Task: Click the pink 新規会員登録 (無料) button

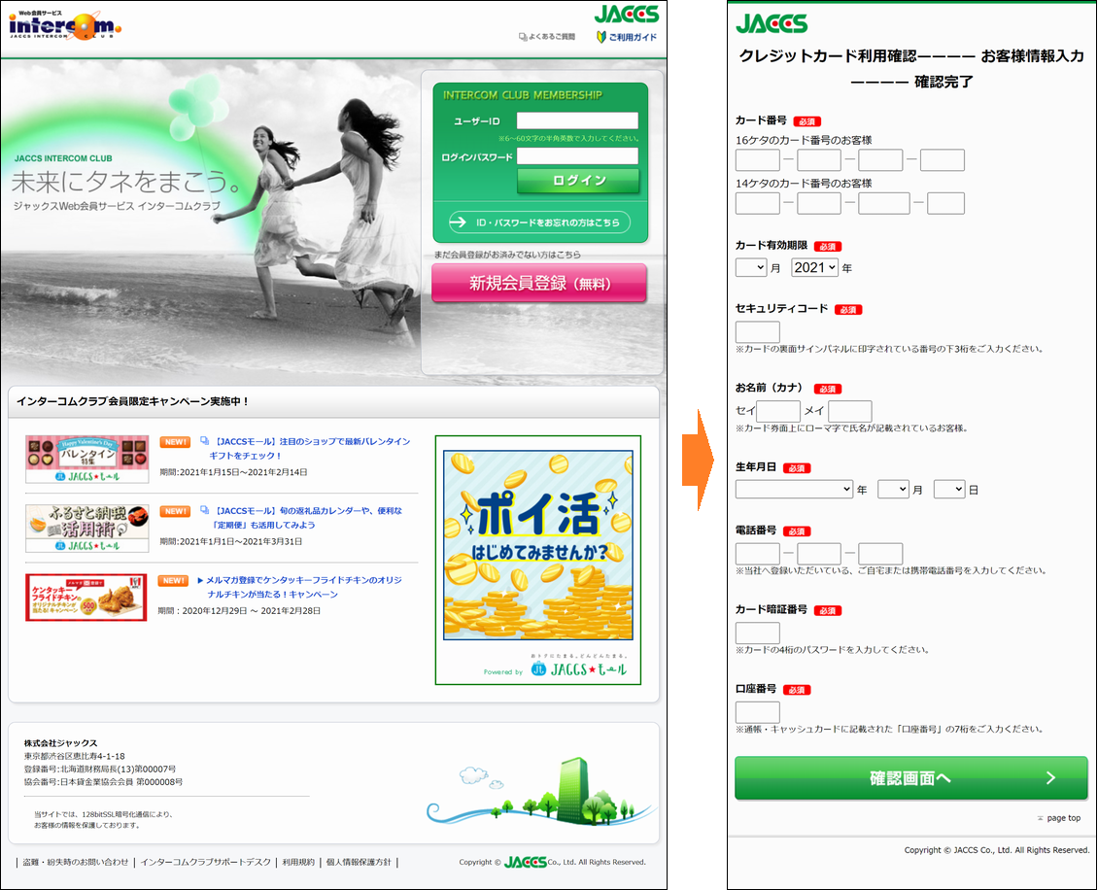Action: (539, 283)
